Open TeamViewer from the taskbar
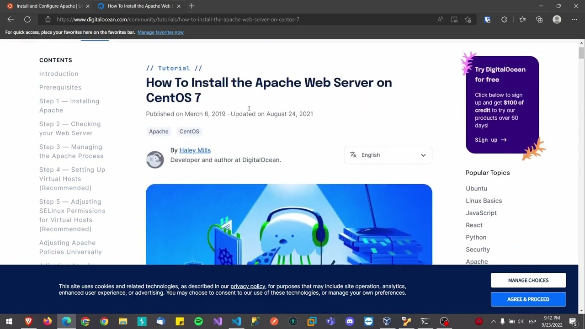585x329 pixels. [x=368, y=322]
